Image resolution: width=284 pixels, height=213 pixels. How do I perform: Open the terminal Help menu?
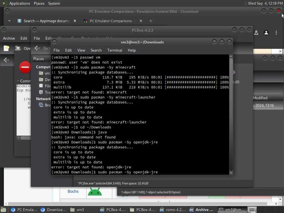coord(132,50)
